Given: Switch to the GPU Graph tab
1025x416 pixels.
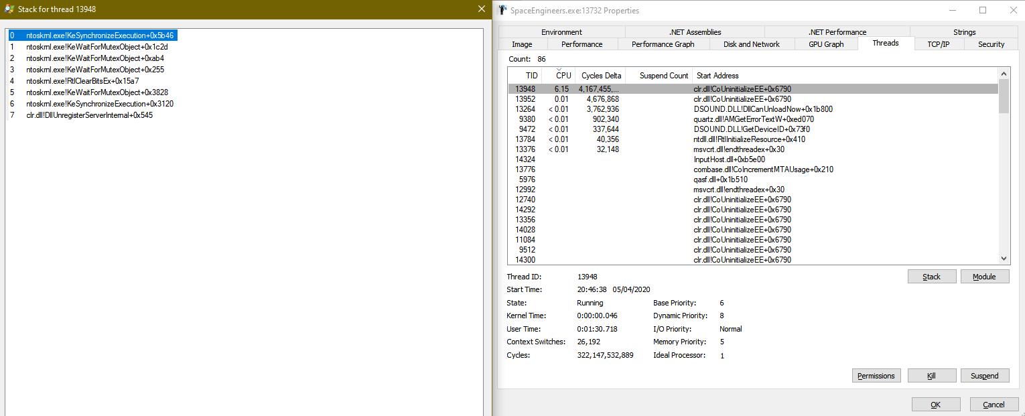Looking at the screenshot, I should (825, 44).
